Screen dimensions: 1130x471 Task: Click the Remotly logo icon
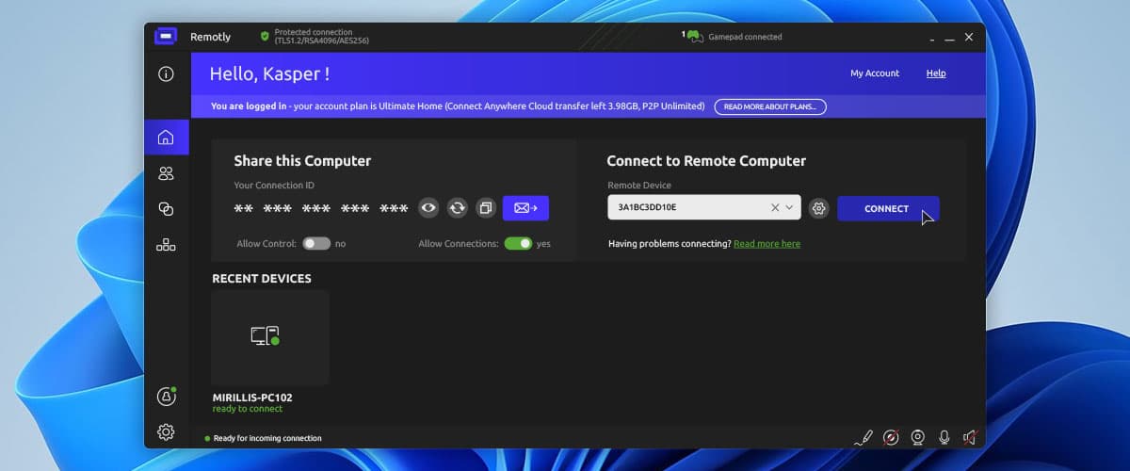(166, 37)
